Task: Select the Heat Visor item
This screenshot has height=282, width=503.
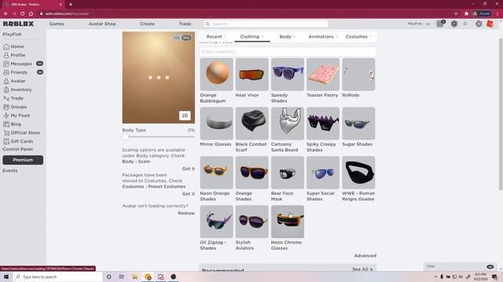Action: pyautogui.click(x=251, y=74)
